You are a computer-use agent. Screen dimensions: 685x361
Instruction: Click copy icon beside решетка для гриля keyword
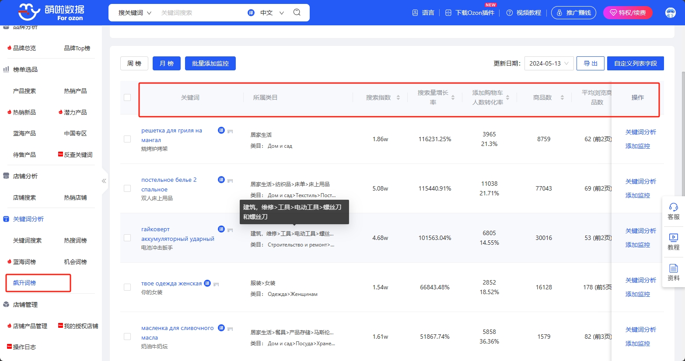[x=230, y=131]
